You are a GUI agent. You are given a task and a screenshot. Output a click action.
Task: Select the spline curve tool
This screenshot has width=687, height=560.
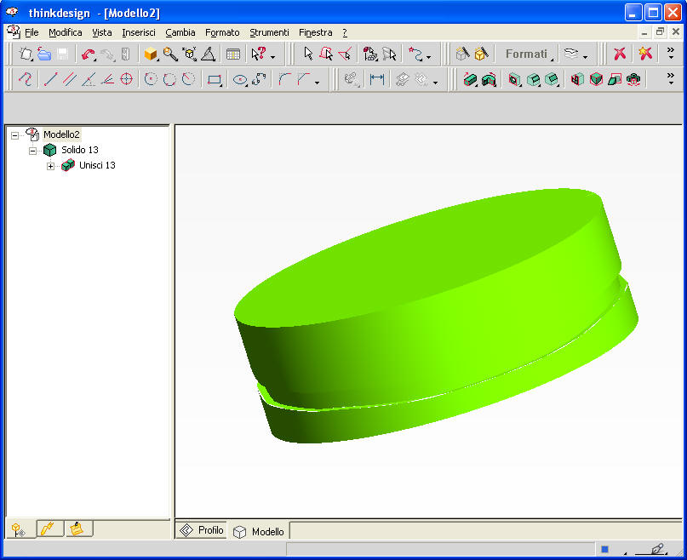(259, 79)
